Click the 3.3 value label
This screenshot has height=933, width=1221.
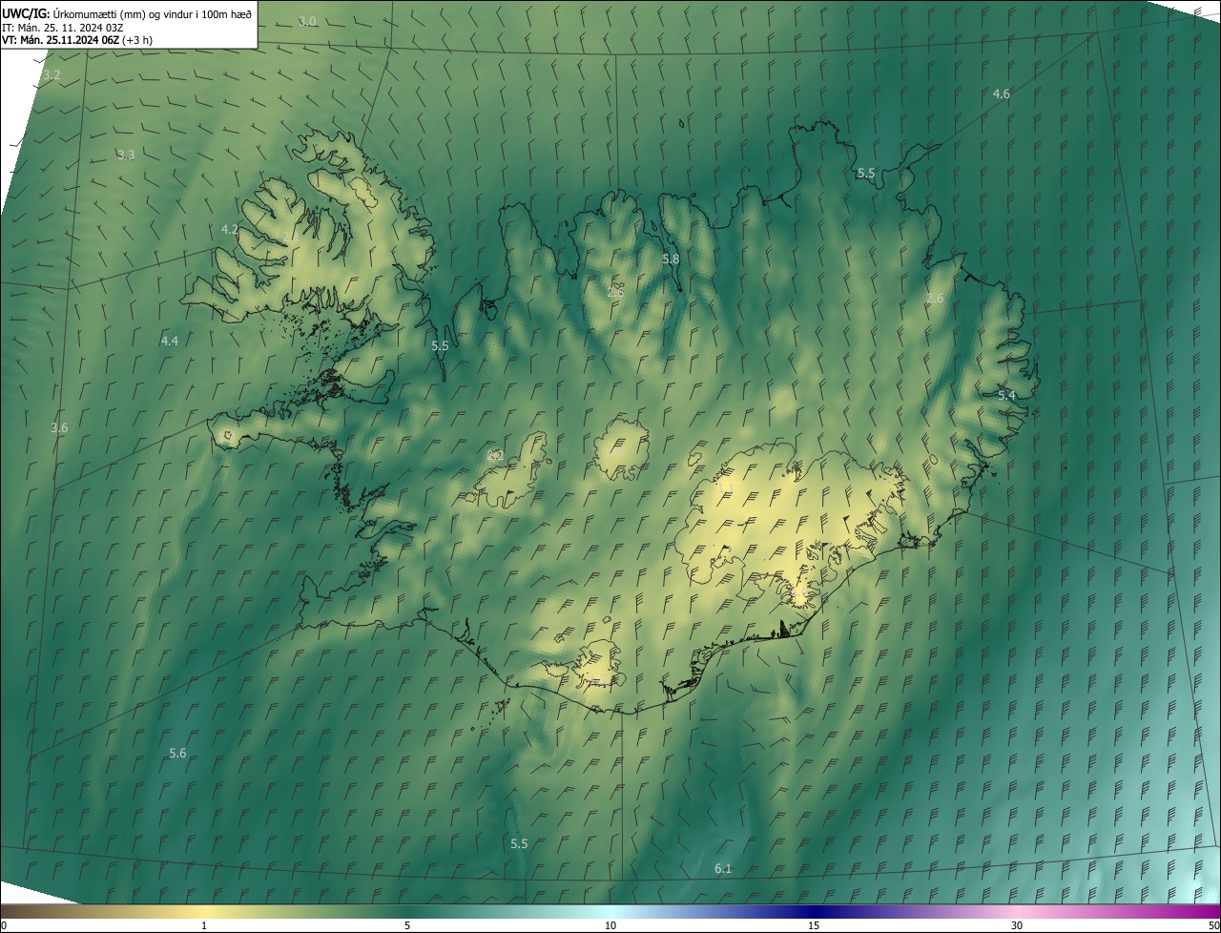[x=126, y=155]
